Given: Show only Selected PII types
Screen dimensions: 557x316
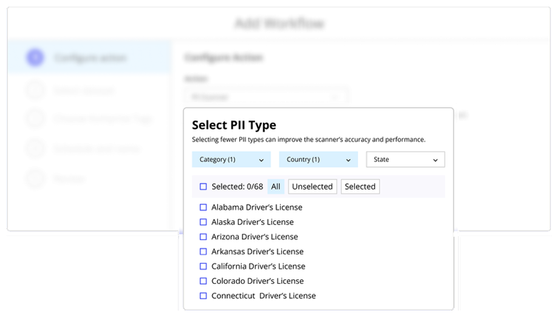Looking at the screenshot, I should (x=360, y=187).
